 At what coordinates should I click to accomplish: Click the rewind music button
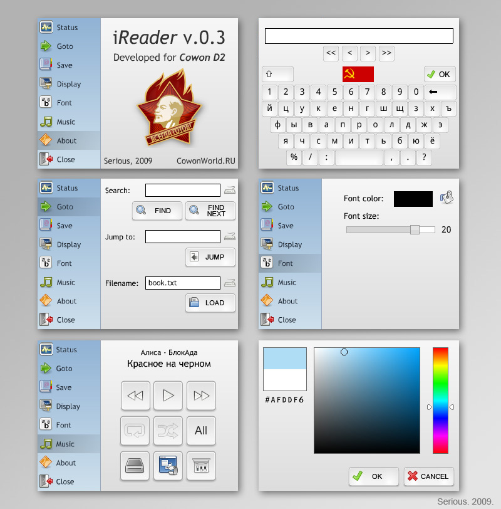pyautogui.click(x=135, y=396)
